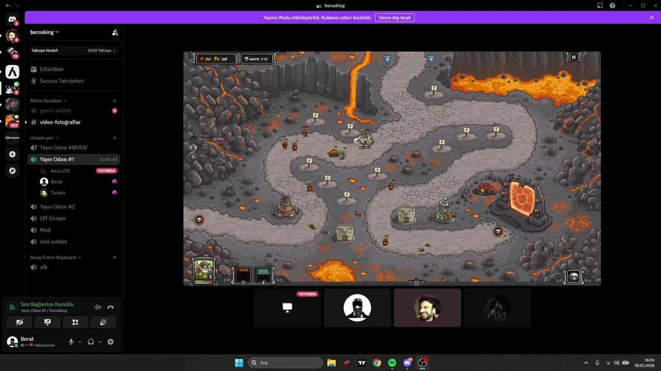The width and height of the screenshot is (661, 371).
Task: Click Ses Bağlantısı Kuruldu status text
Action: coord(47,305)
